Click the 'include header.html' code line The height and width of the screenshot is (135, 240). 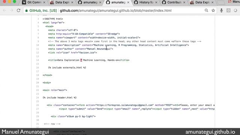tap(60, 97)
